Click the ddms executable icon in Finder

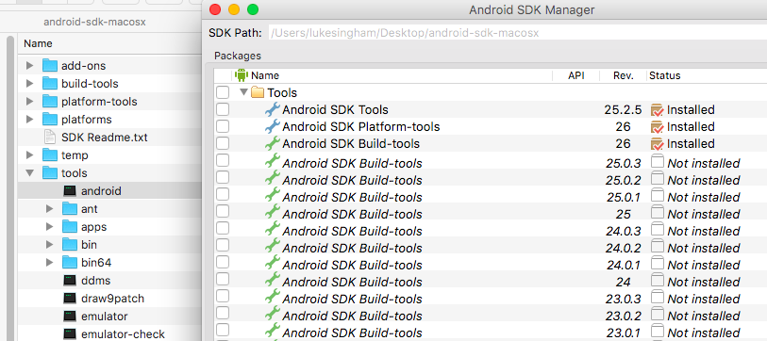pyautogui.click(x=70, y=281)
